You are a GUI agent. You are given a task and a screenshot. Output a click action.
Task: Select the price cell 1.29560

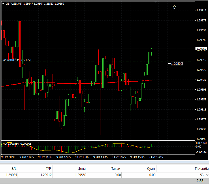(81, 175)
